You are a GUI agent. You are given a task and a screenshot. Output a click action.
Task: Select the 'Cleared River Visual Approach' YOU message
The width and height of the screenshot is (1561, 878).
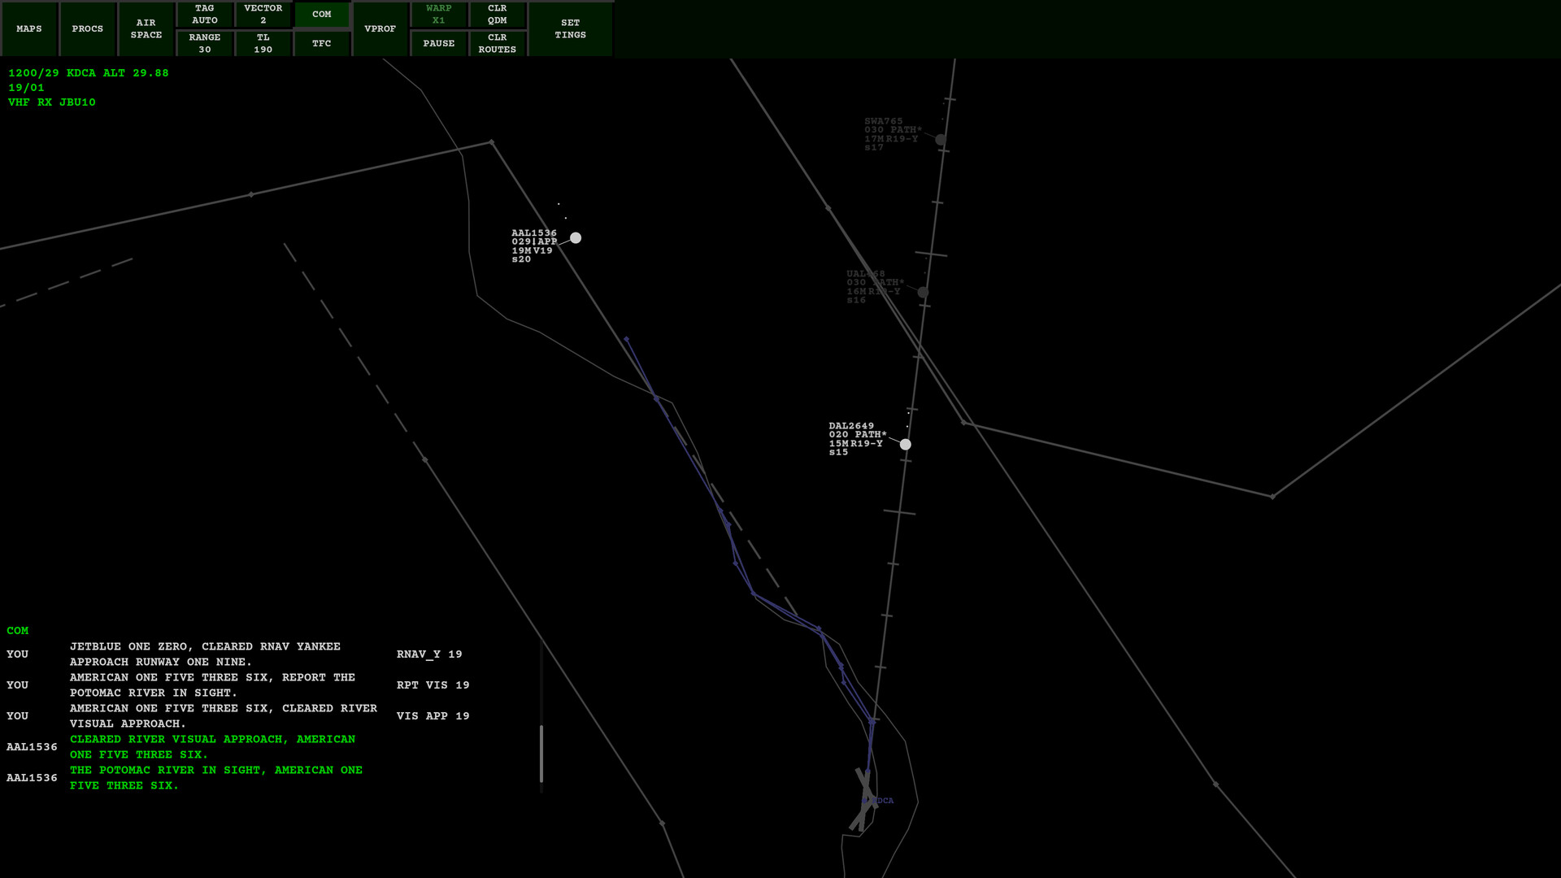[x=224, y=716]
